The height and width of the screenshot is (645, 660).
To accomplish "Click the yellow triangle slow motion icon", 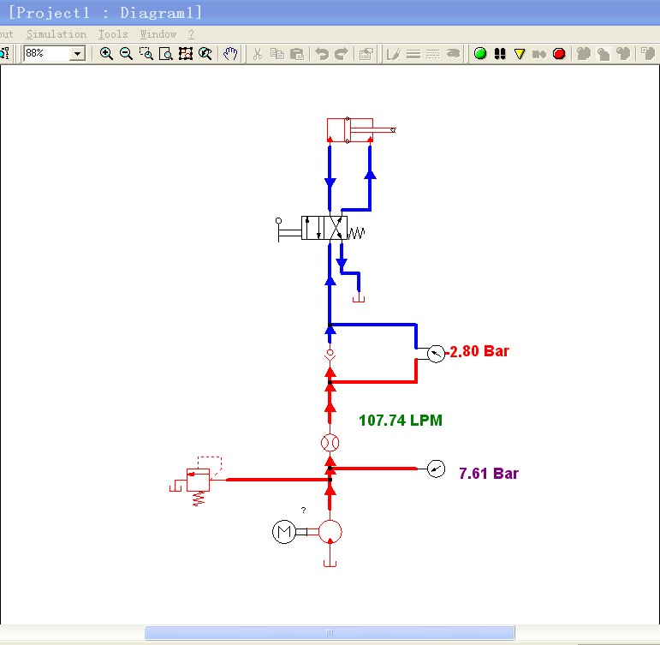I will click(x=520, y=53).
